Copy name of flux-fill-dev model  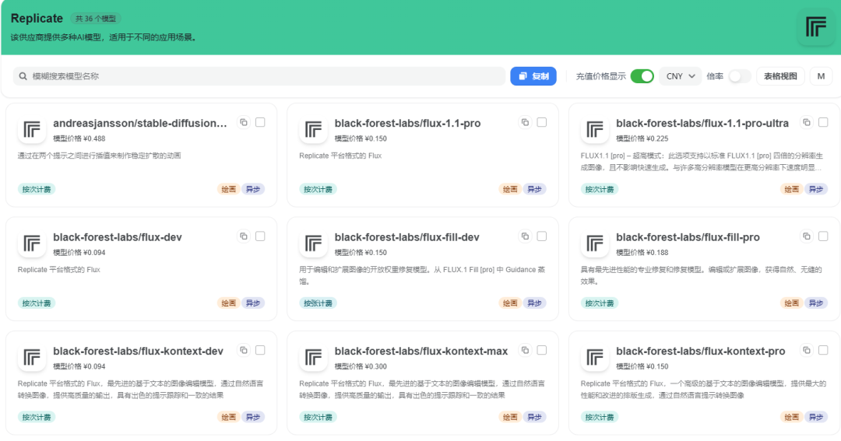click(x=525, y=236)
